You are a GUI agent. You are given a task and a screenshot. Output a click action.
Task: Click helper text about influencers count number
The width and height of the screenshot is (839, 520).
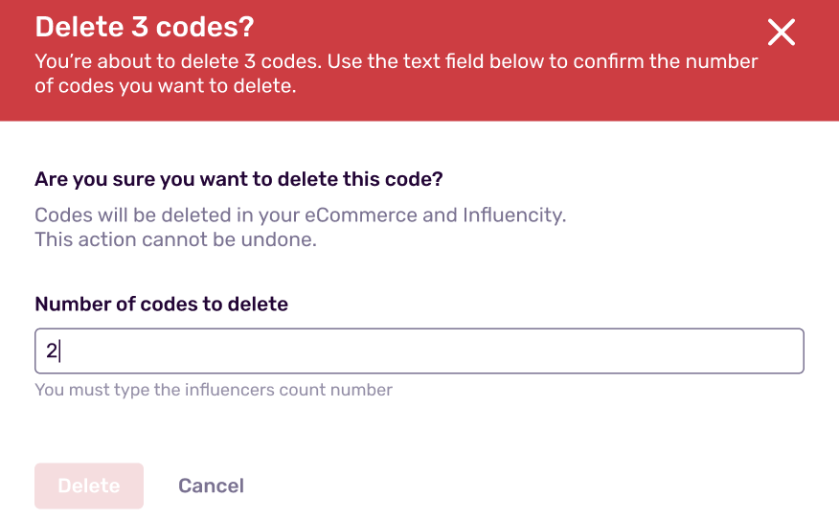coord(213,390)
